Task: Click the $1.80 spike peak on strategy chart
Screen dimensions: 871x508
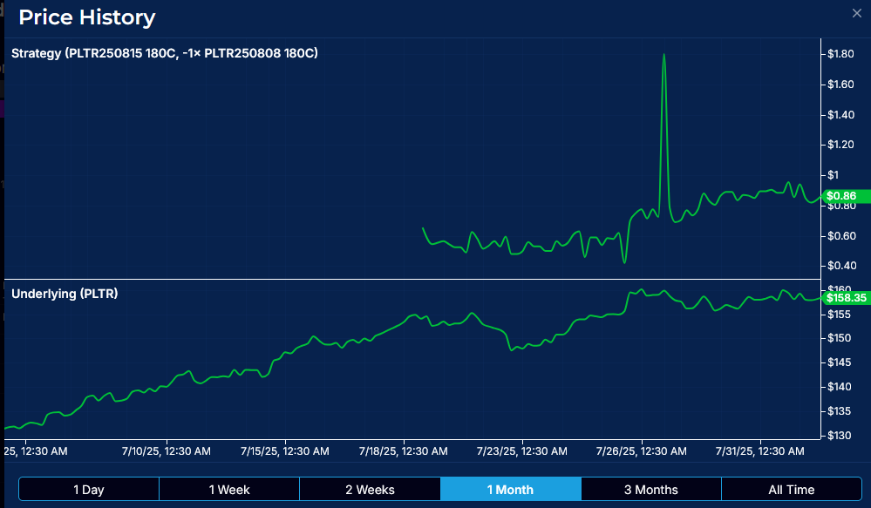Action: point(663,55)
